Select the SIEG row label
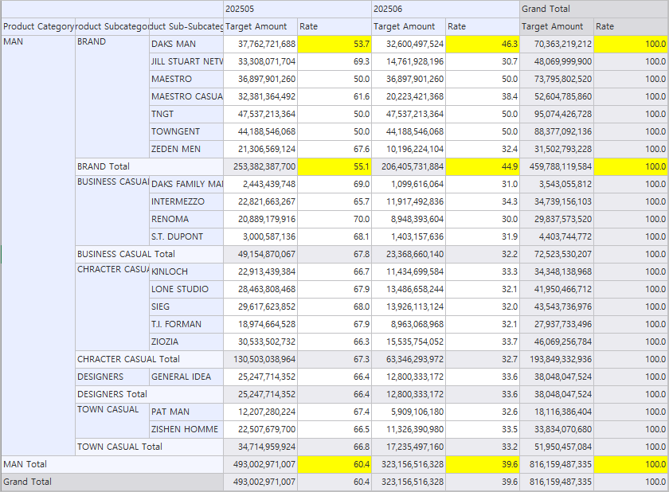Viewport: 669px width, 492px height. 186,307
